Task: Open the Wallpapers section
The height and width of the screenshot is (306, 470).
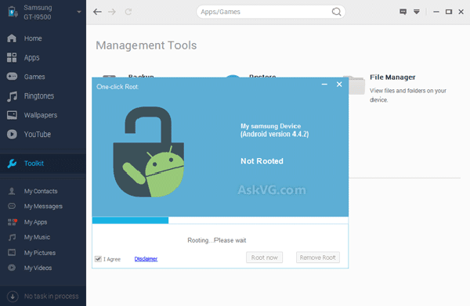Action: coord(41,115)
